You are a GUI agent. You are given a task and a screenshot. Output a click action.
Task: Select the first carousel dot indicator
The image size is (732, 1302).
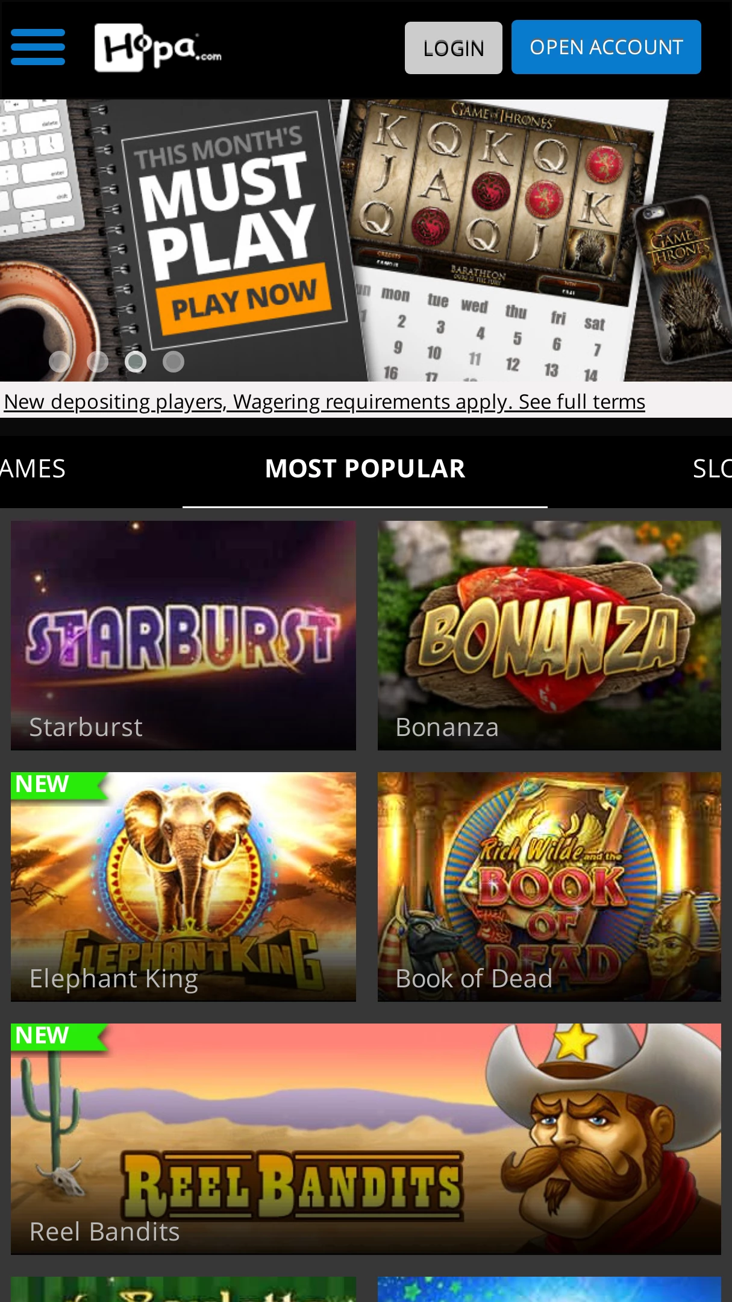(59, 361)
